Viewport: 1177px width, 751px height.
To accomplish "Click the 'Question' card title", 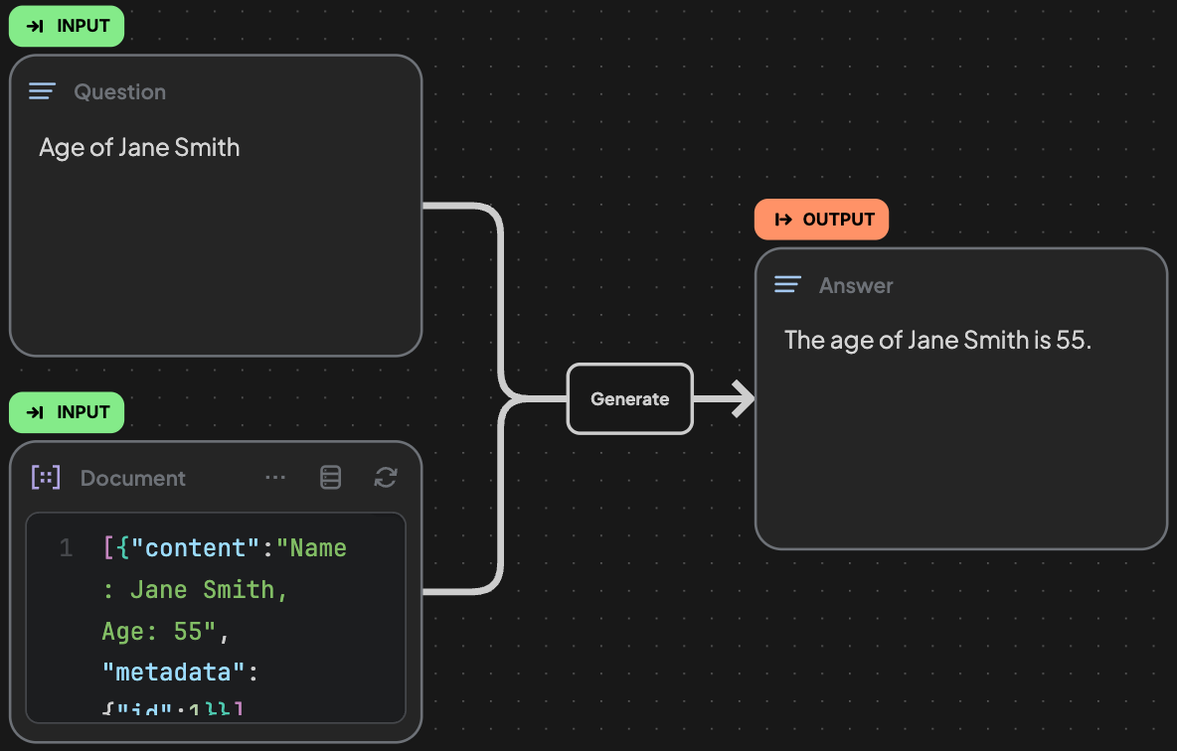I will (x=120, y=91).
